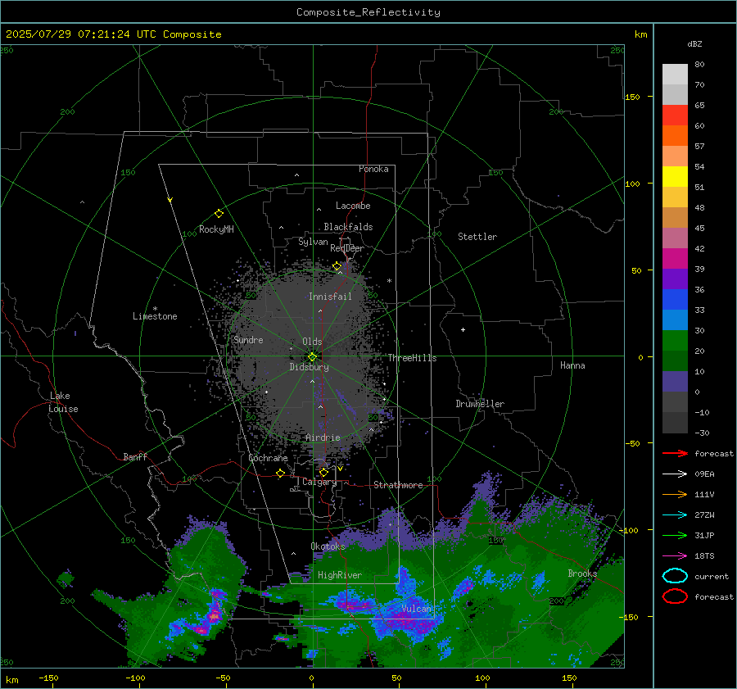Viewport: 737px width, 689px height.
Task: Click the Calgary city label
Action: pyautogui.click(x=319, y=482)
